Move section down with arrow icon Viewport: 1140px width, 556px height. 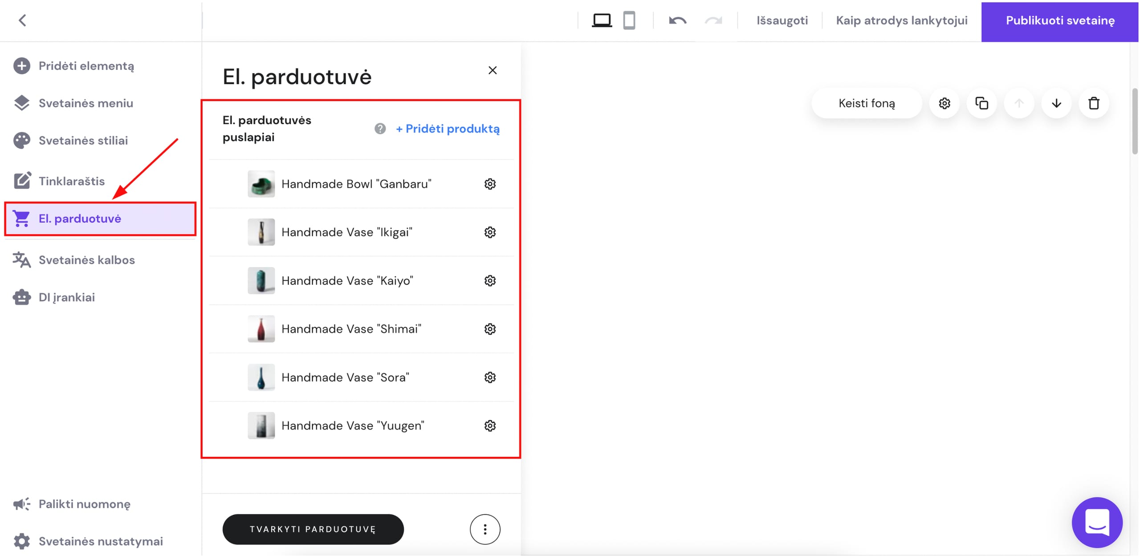pos(1056,103)
